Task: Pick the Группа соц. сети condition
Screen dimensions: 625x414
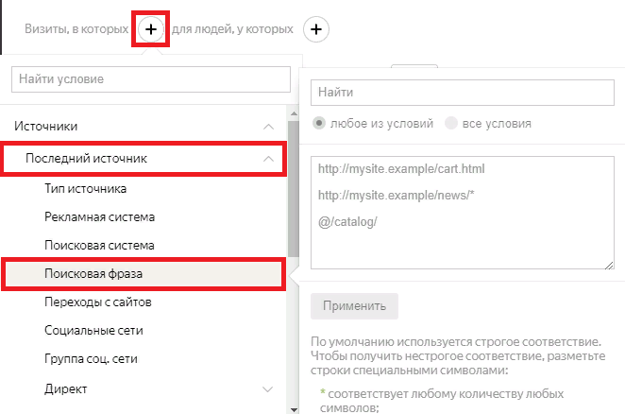Action: tap(91, 359)
